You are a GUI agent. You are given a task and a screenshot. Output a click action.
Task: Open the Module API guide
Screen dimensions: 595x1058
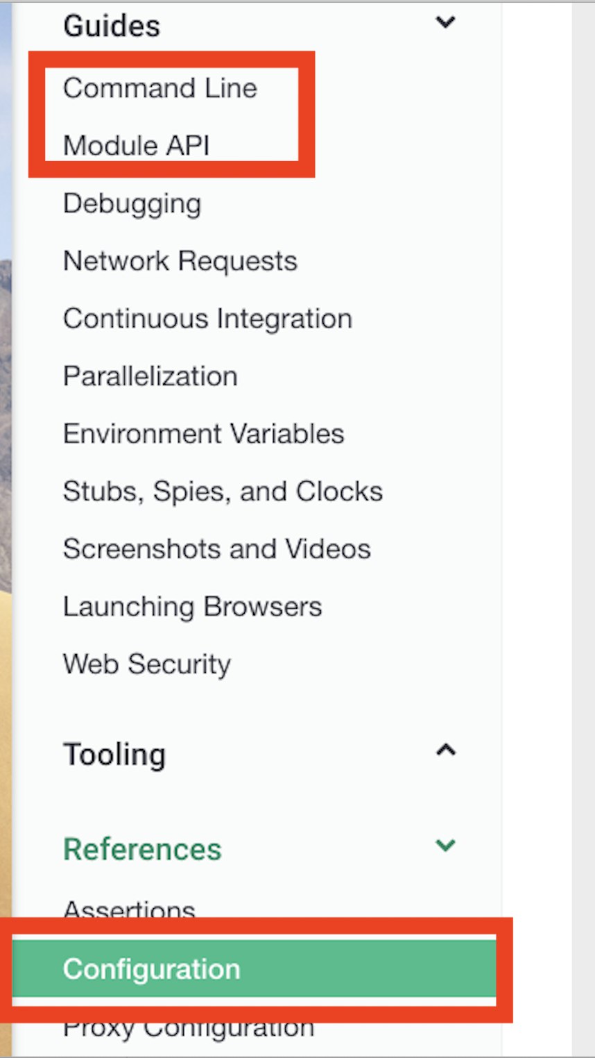(137, 146)
